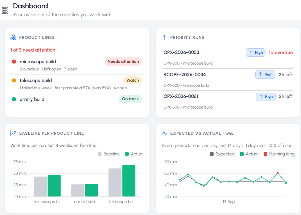Toggle Actual series in bar chart legend
Image resolution: width=301 pixels, height=215 pixels.
click(x=135, y=154)
